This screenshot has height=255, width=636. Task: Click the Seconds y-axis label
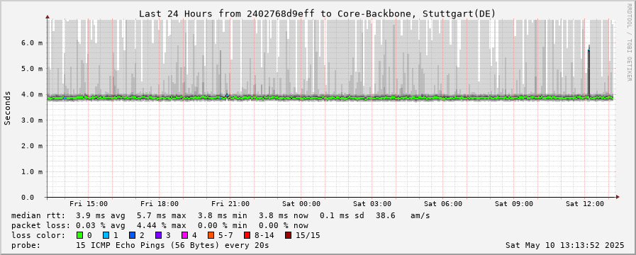click(8, 108)
